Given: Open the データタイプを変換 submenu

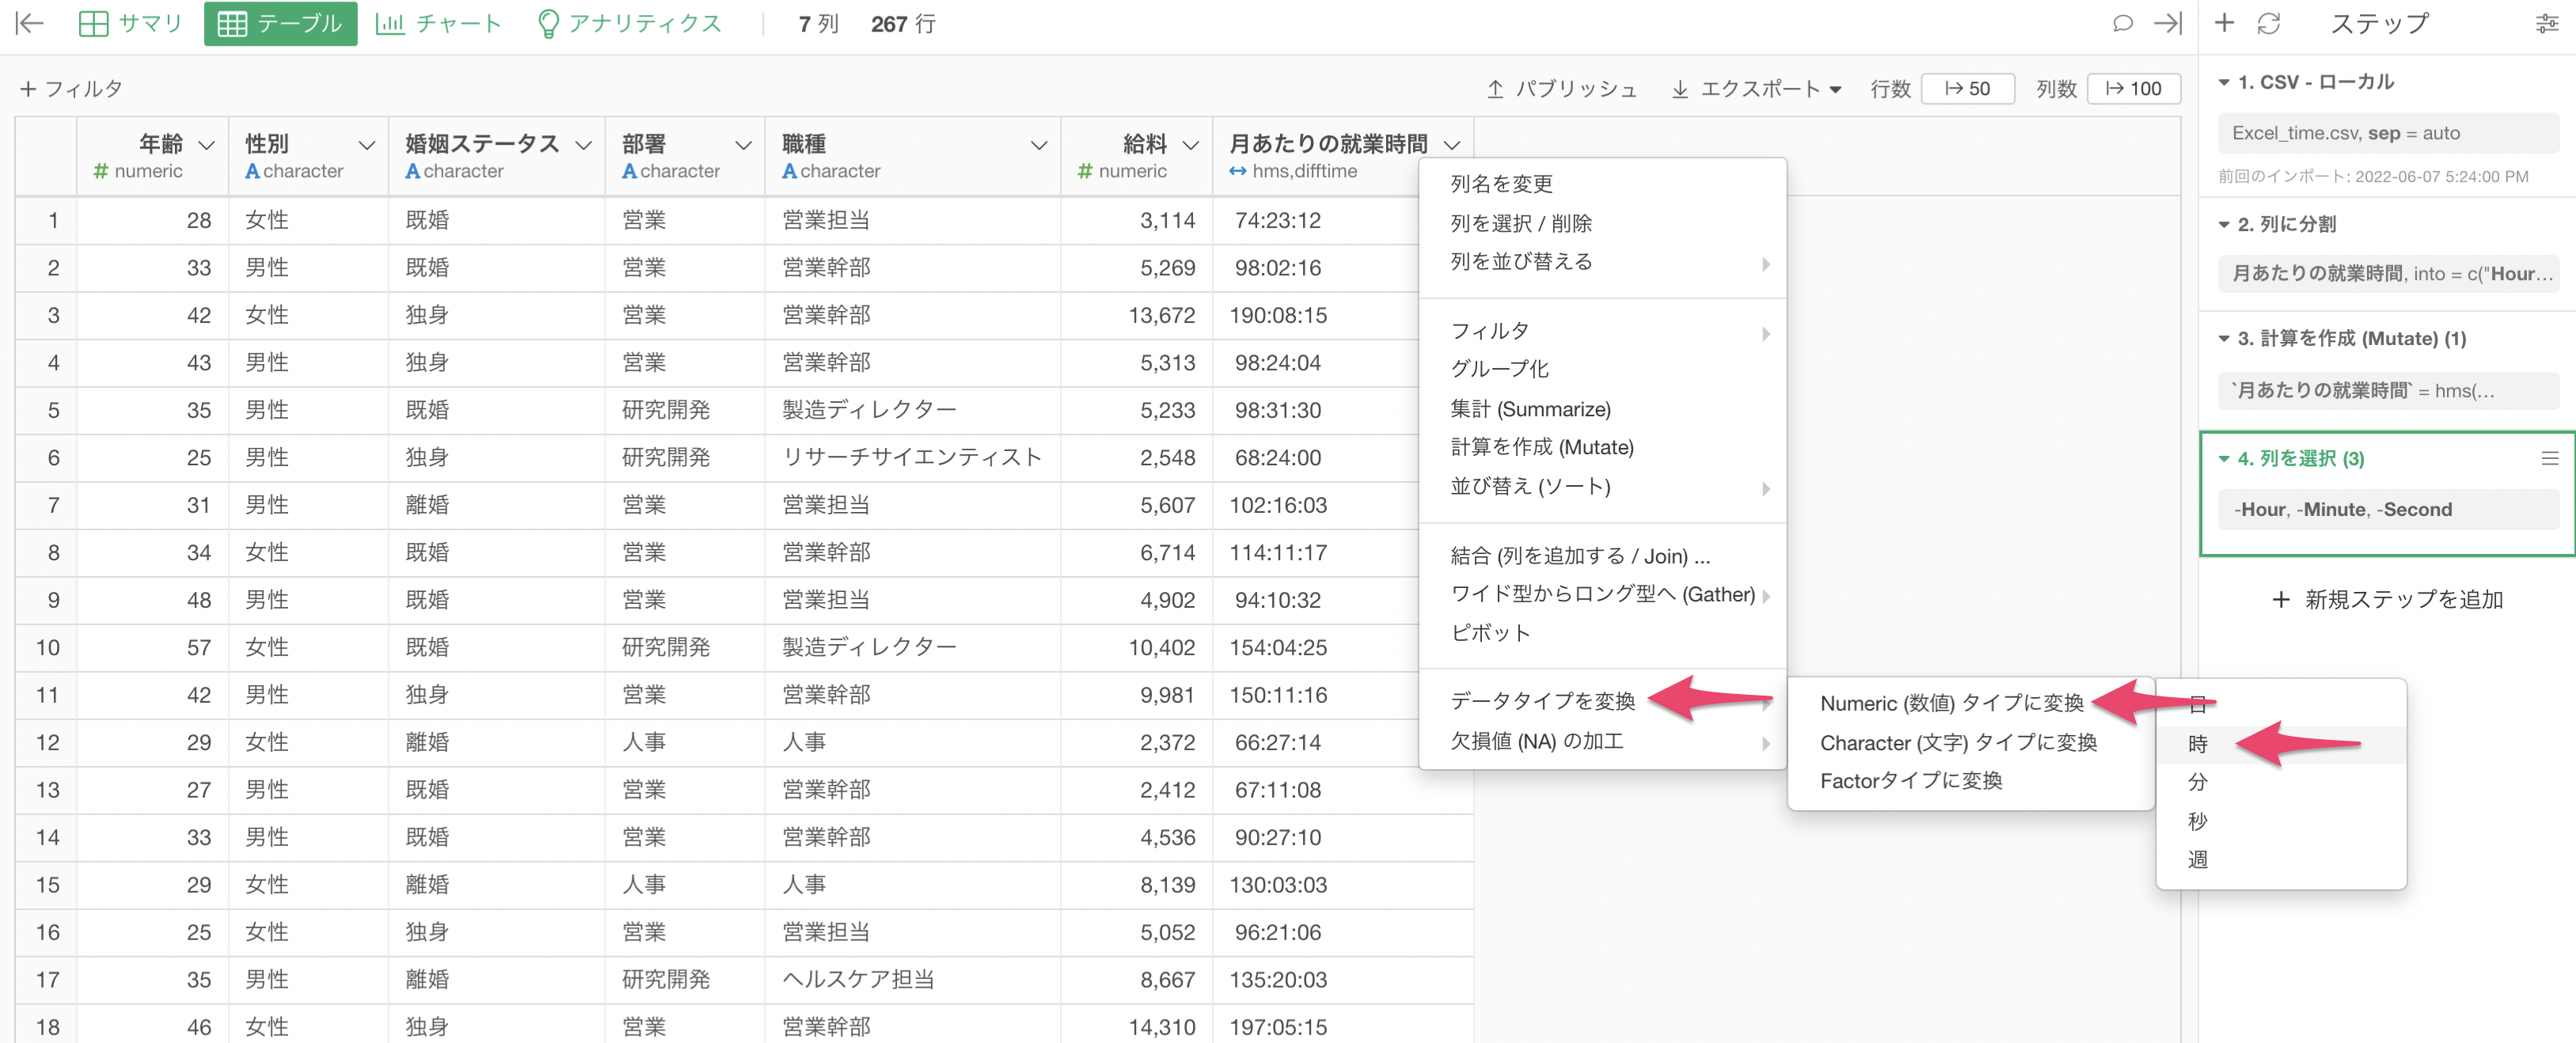Looking at the screenshot, I should tap(1602, 701).
